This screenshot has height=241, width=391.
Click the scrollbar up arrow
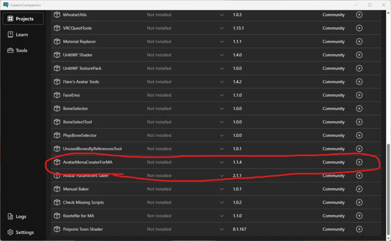[388, 12]
